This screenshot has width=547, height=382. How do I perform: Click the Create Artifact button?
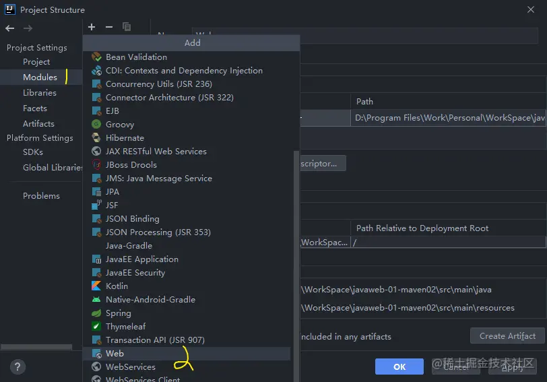[x=507, y=336]
